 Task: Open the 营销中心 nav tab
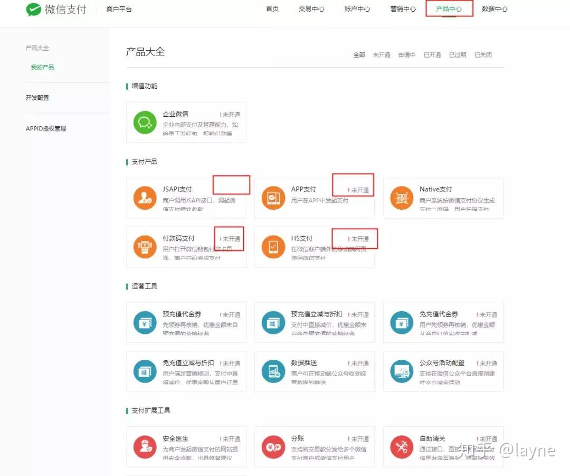[x=403, y=9]
